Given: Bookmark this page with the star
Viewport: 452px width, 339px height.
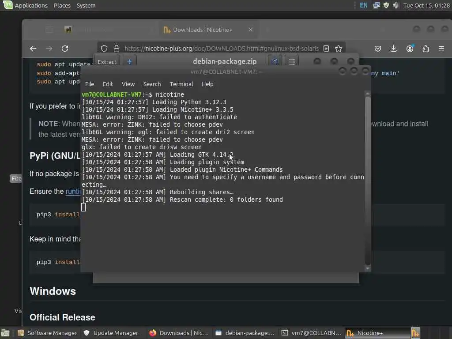Looking at the screenshot, I should (339, 49).
